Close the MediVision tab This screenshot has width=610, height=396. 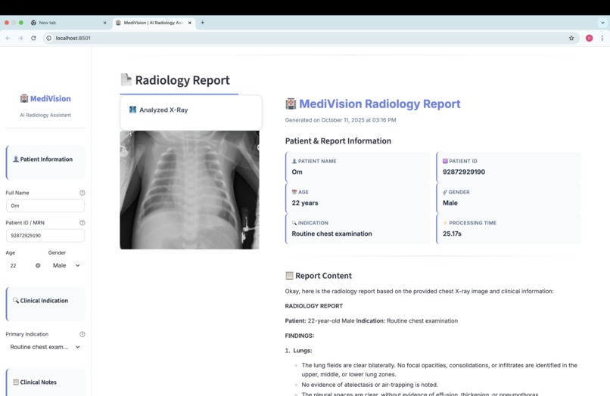[190, 23]
